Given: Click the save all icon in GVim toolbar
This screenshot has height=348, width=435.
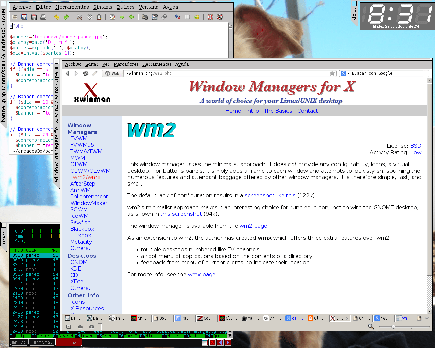Looking at the screenshot, I should click(34, 17).
